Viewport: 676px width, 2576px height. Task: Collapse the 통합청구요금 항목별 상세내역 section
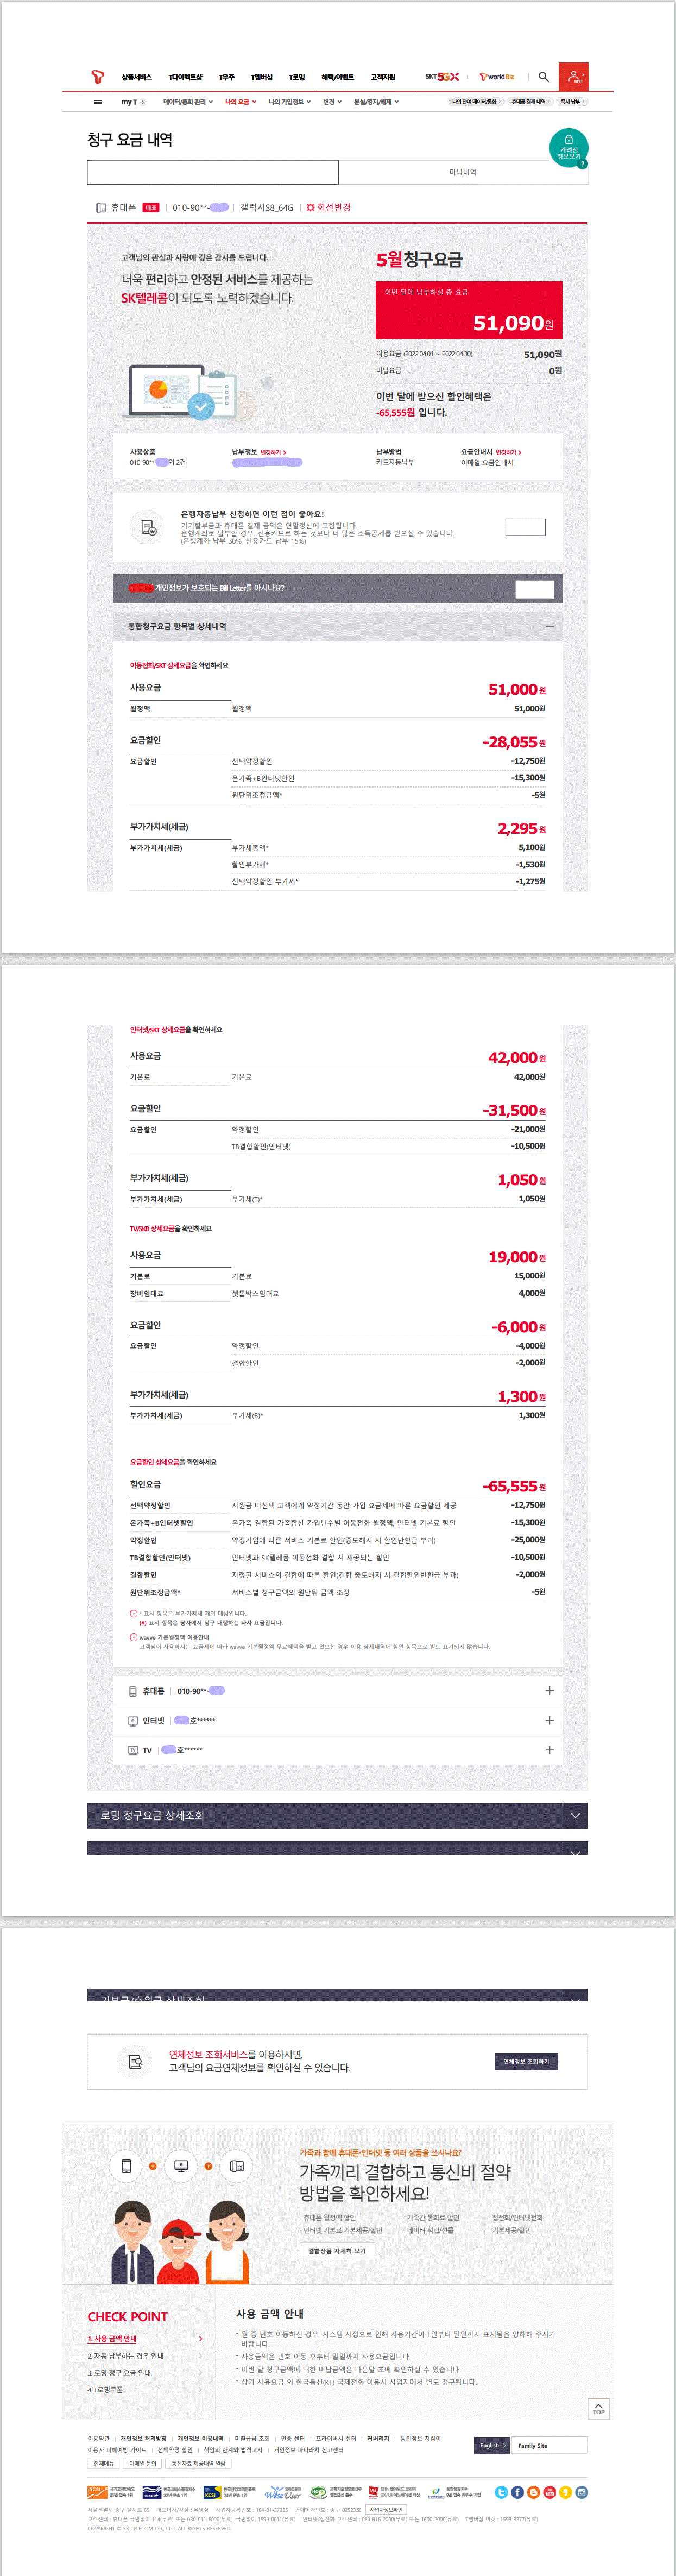[549, 627]
